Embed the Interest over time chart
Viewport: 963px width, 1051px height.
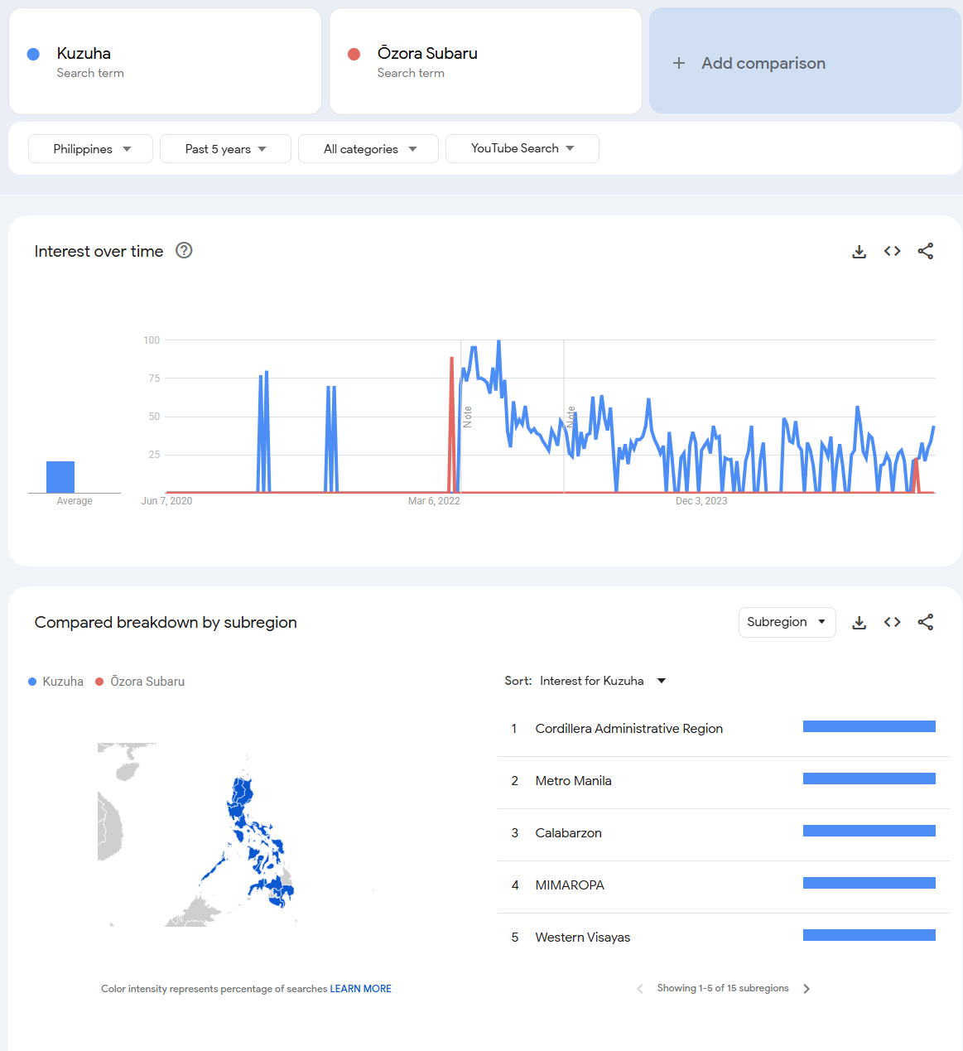[892, 251]
